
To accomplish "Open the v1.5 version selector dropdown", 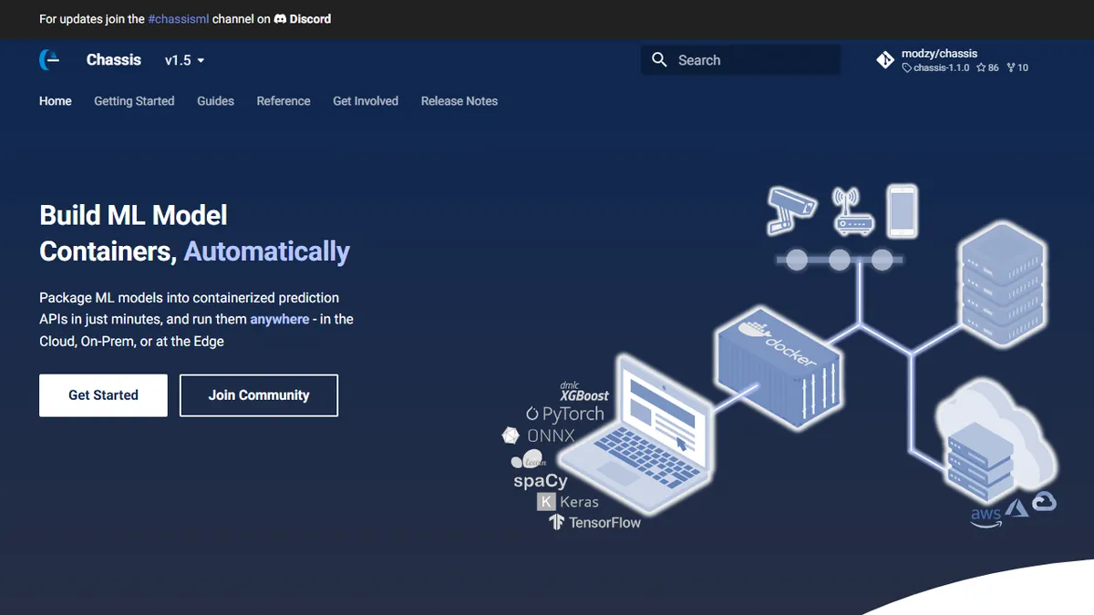I will pos(184,60).
